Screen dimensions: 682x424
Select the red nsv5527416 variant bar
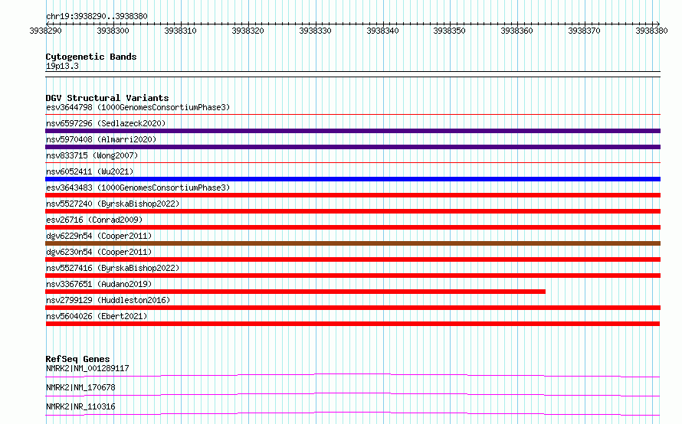[352, 276]
